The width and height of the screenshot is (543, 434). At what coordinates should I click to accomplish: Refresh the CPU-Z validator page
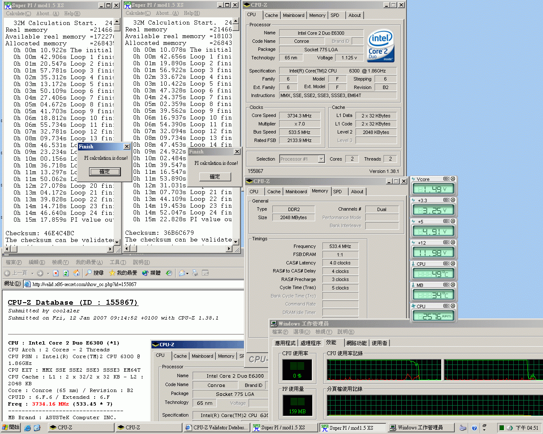(66, 273)
